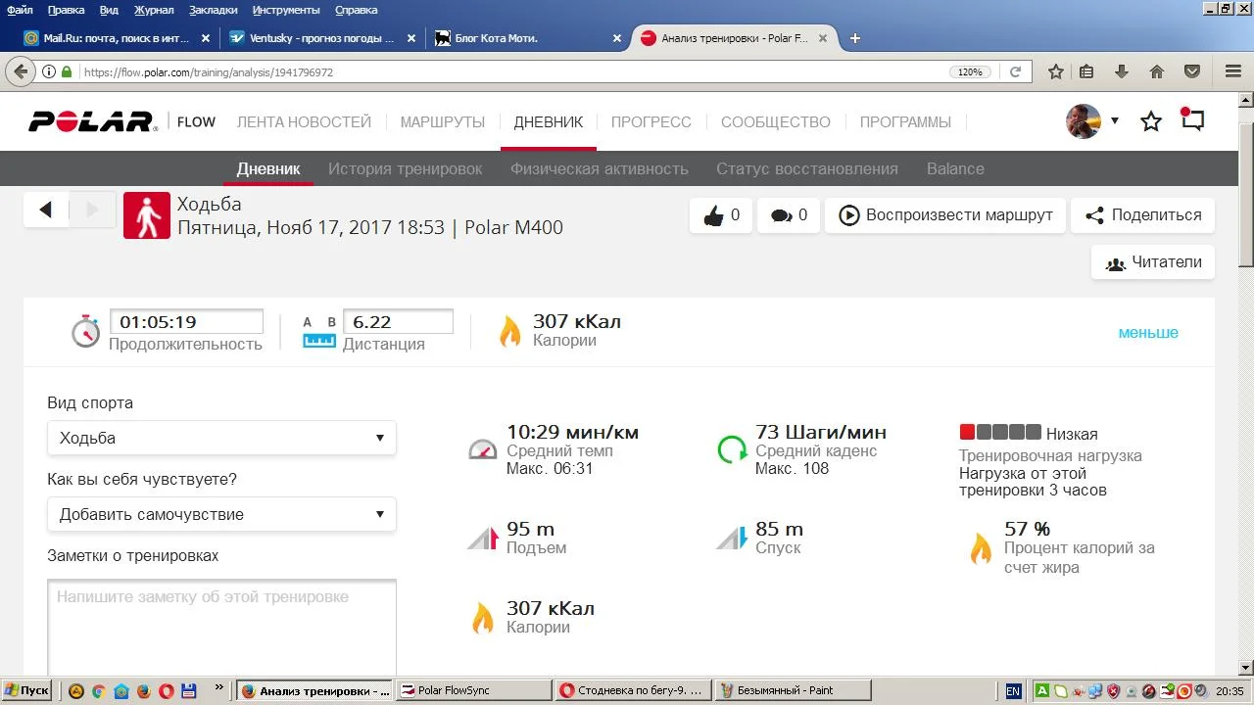
Task: Click the Поделиться share button
Action: click(x=1142, y=215)
